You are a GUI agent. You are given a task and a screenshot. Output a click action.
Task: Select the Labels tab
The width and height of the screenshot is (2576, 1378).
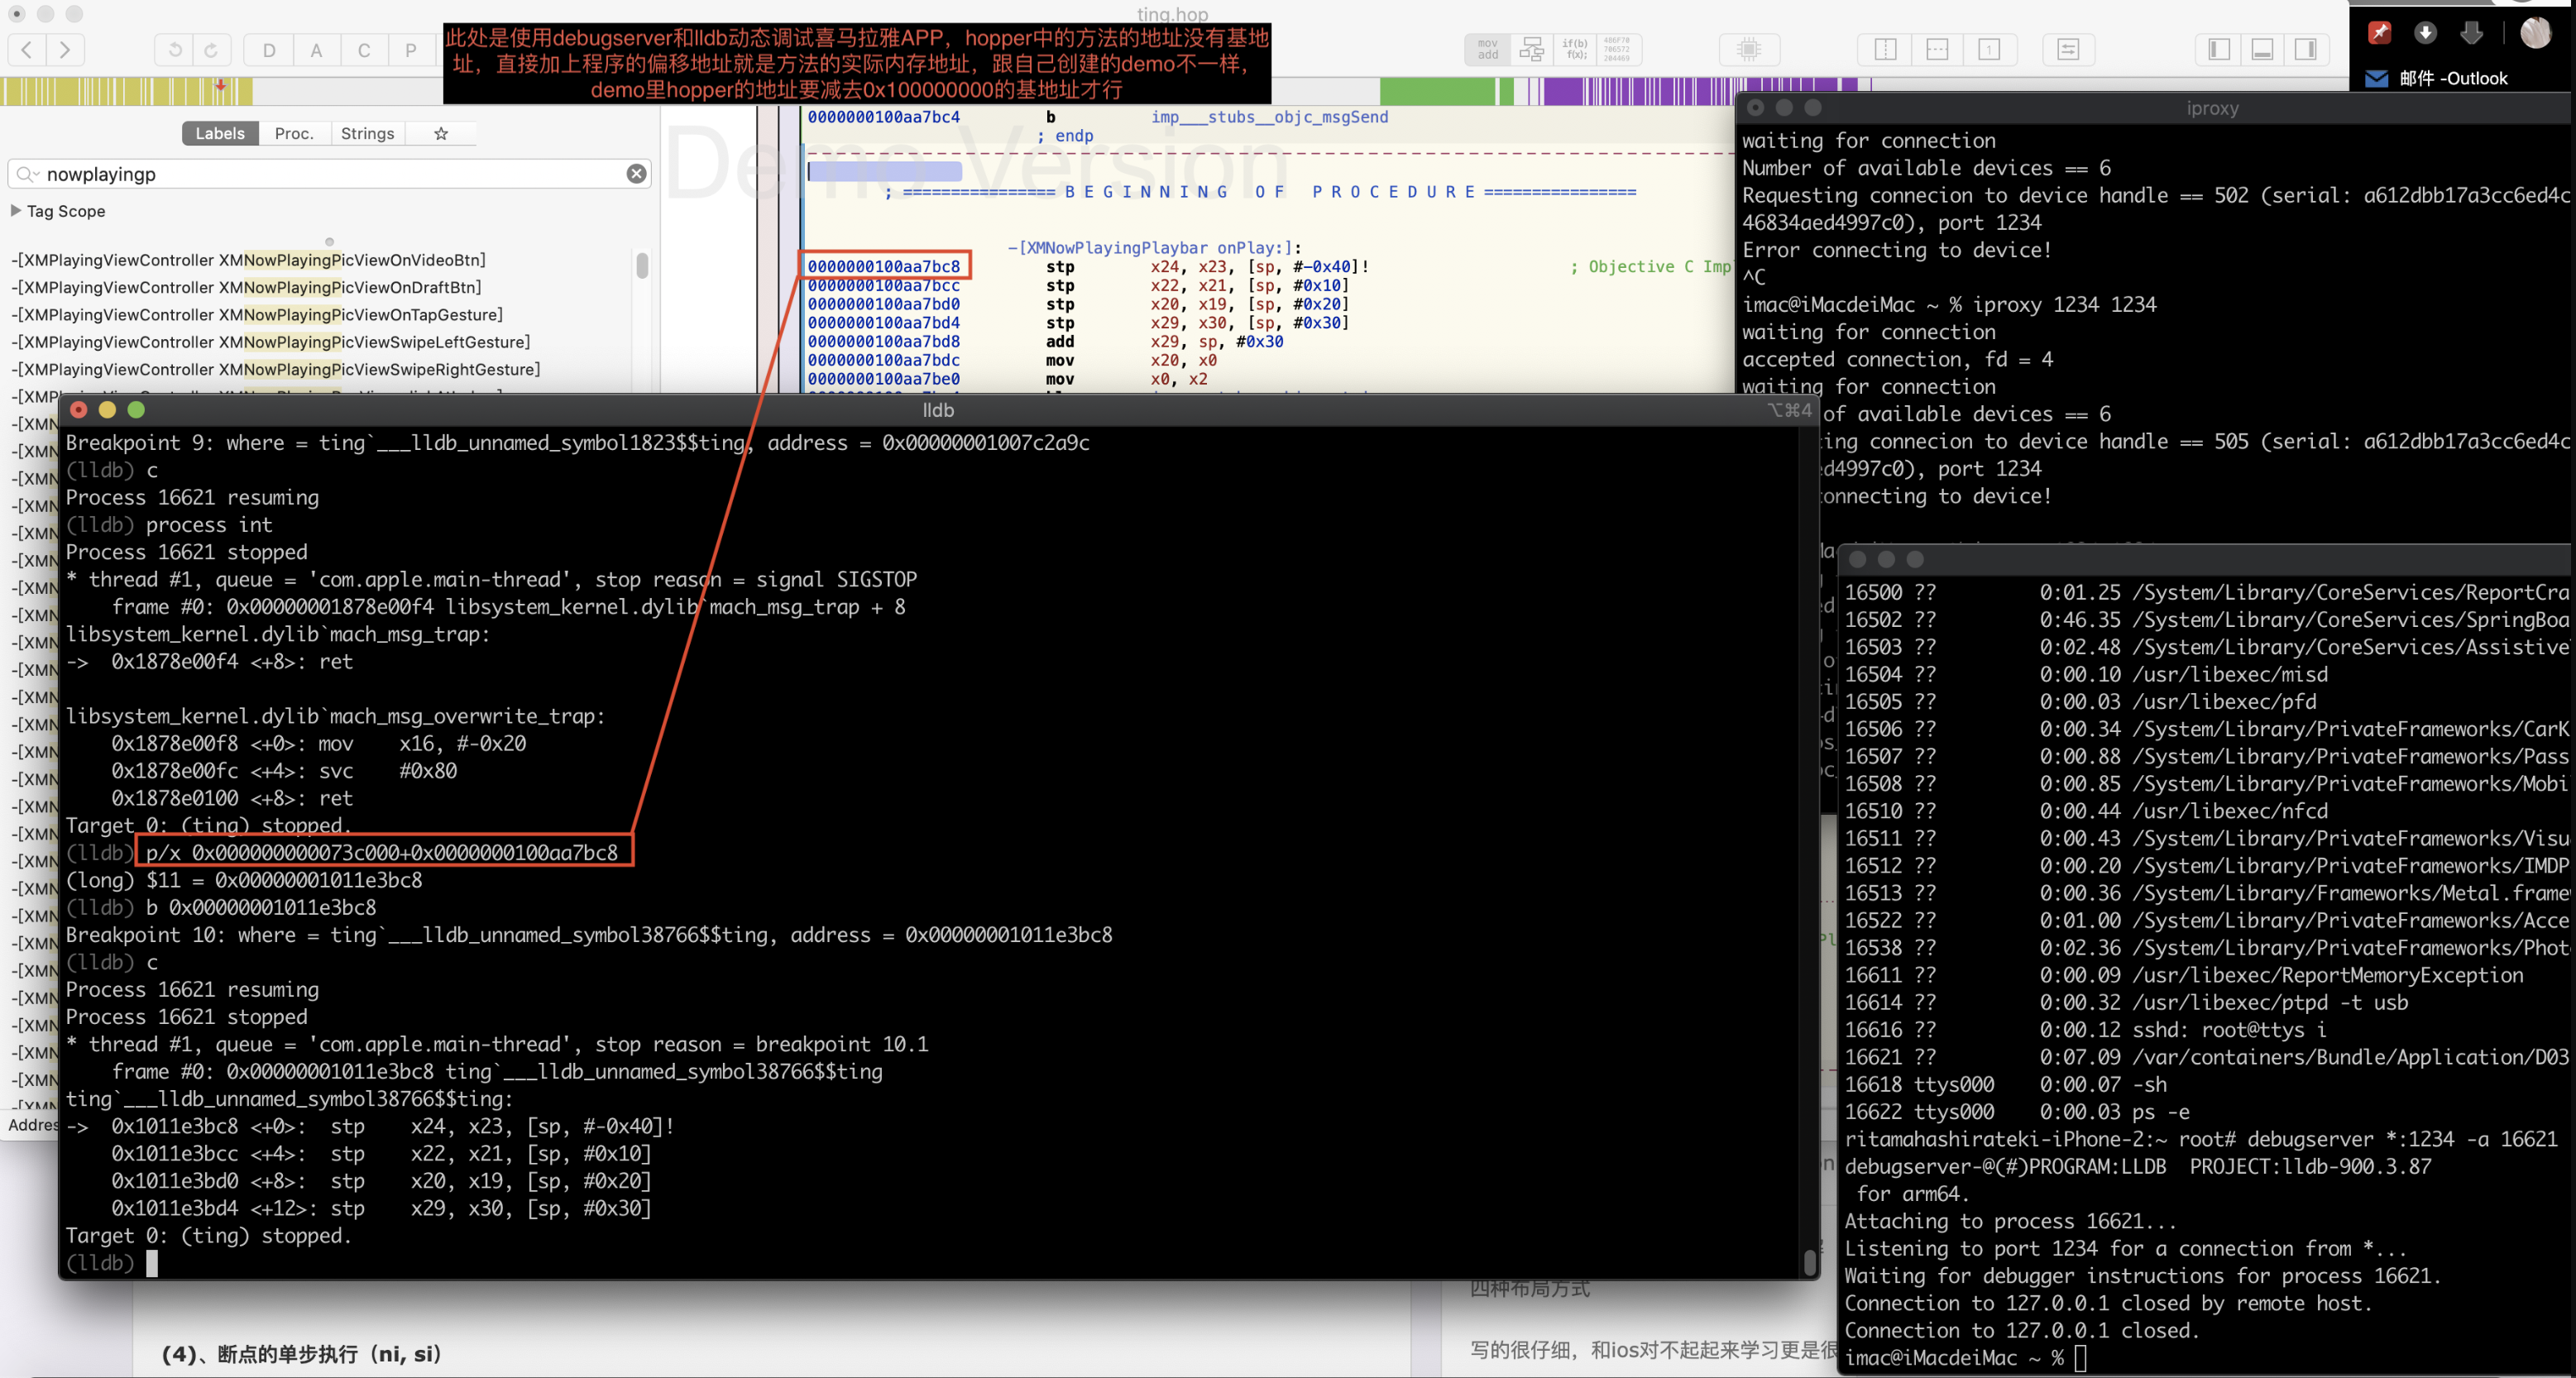(220, 133)
